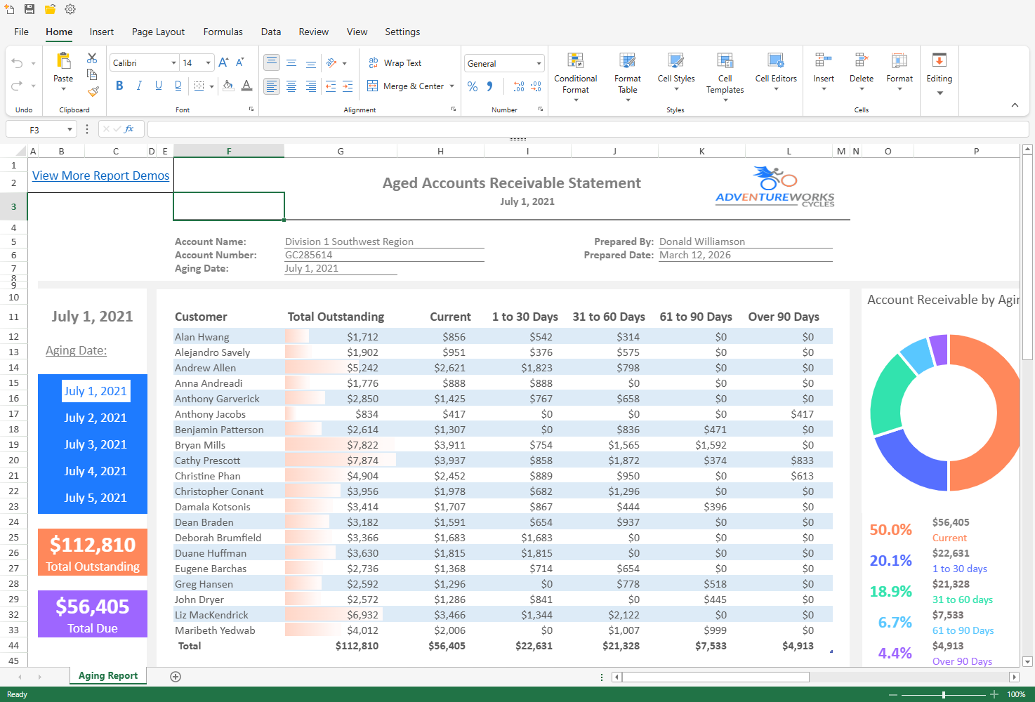Save the workbook using the floppy disk icon
The height and width of the screenshot is (702, 1035).
pyautogui.click(x=29, y=9)
